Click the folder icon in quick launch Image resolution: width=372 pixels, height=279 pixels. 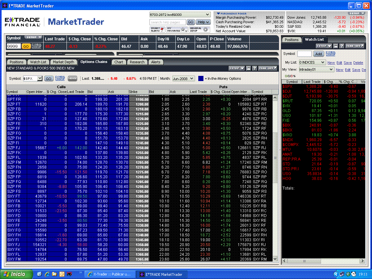(54, 274)
